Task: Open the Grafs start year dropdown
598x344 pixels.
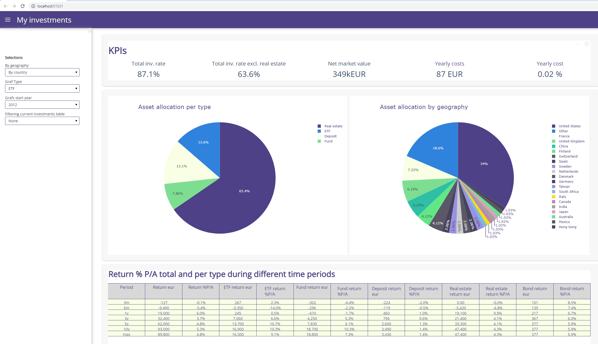Action: [42, 104]
